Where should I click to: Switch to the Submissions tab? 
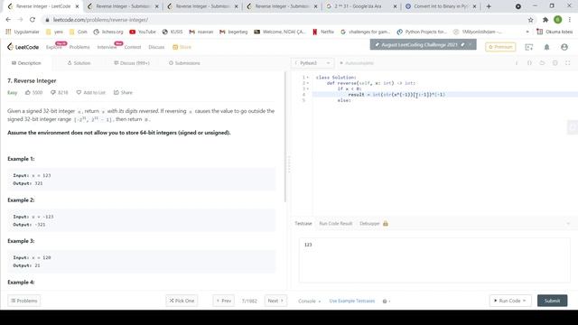(184, 63)
